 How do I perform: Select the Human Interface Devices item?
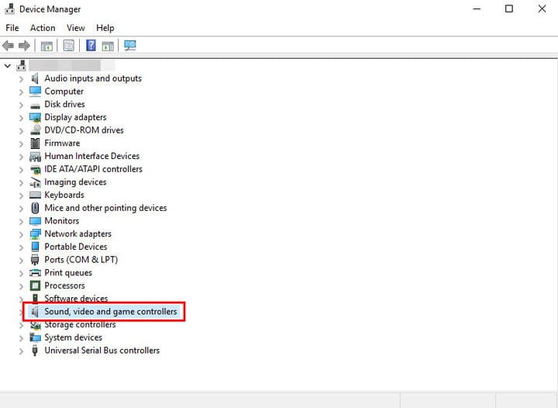[91, 156]
